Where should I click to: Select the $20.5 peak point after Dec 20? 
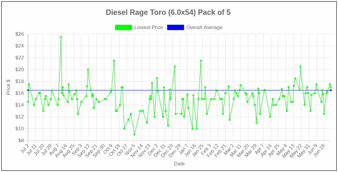(x=175, y=67)
